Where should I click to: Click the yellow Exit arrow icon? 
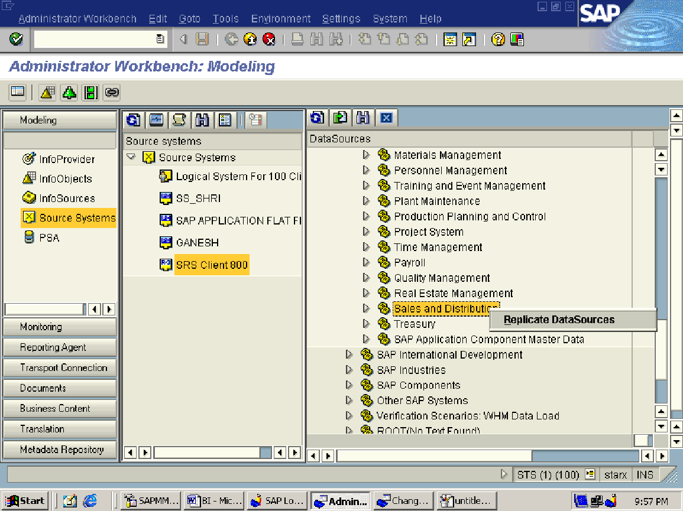251,40
